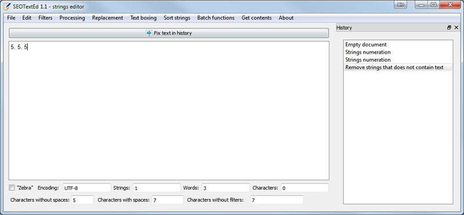Click the Characters with spaces field
Viewport: 464px width, 215px height.
[x=168, y=199]
